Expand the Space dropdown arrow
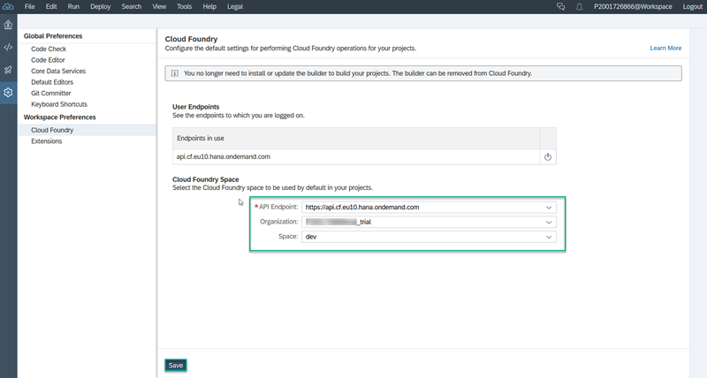Image resolution: width=707 pixels, height=378 pixels. tap(549, 237)
